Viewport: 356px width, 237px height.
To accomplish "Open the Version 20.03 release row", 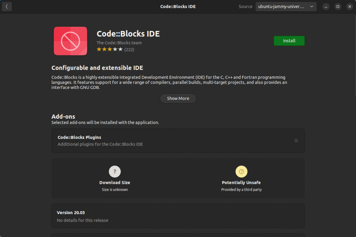I will [178, 216].
